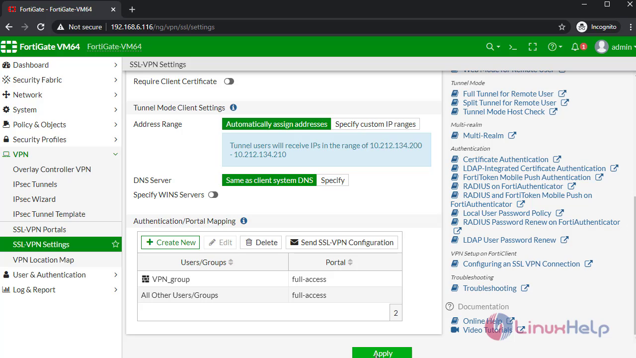Open a new browser tab
Image resolution: width=636 pixels, height=358 pixels.
(x=132, y=9)
